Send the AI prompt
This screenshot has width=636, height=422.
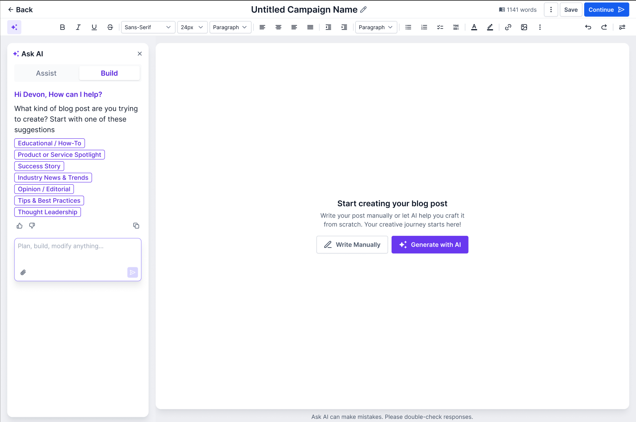click(x=133, y=272)
